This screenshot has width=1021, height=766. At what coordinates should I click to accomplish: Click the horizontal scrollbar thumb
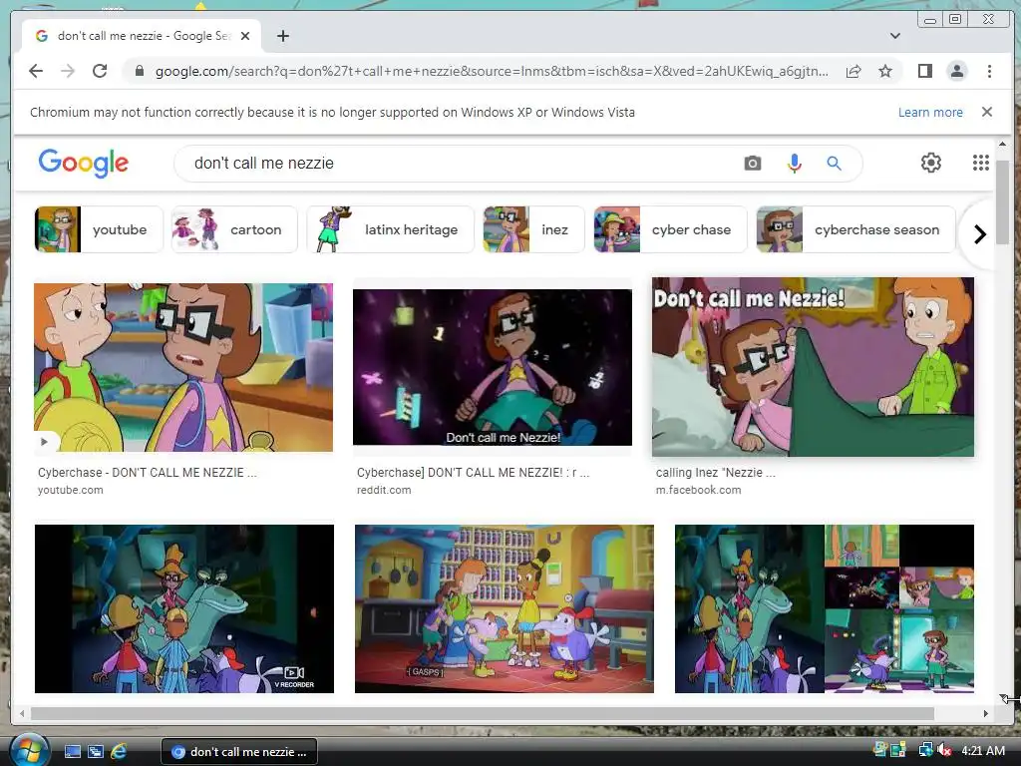[x=483, y=714]
